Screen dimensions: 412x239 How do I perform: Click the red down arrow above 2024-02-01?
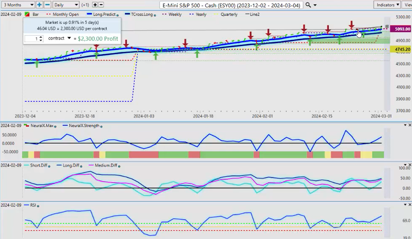268,32
